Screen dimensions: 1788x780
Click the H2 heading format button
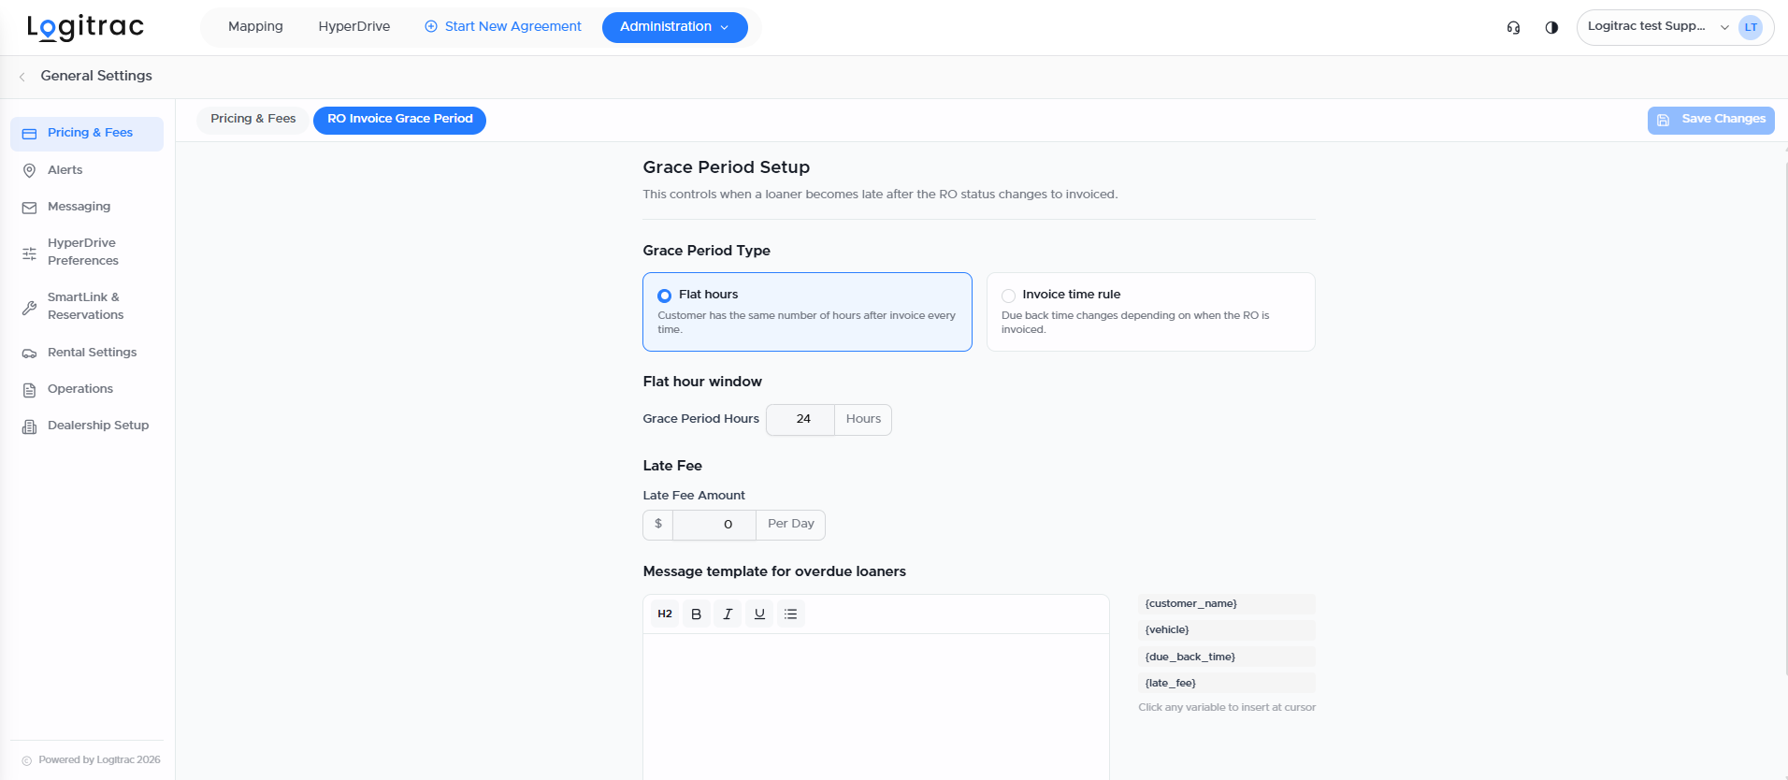click(x=665, y=614)
